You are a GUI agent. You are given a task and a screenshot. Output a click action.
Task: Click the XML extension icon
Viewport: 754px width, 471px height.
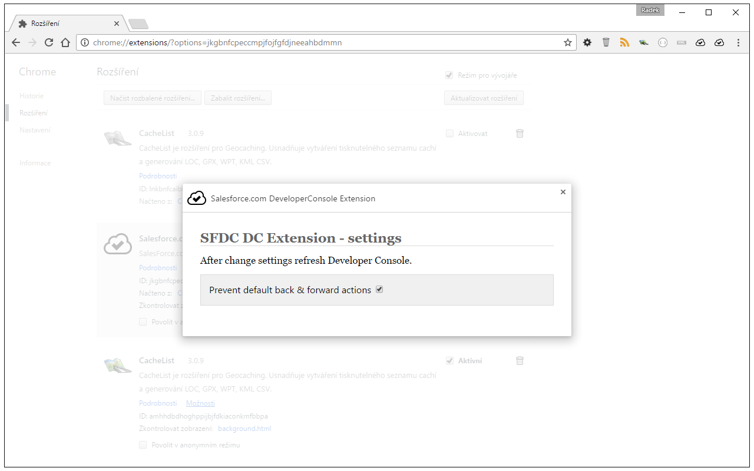click(682, 42)
